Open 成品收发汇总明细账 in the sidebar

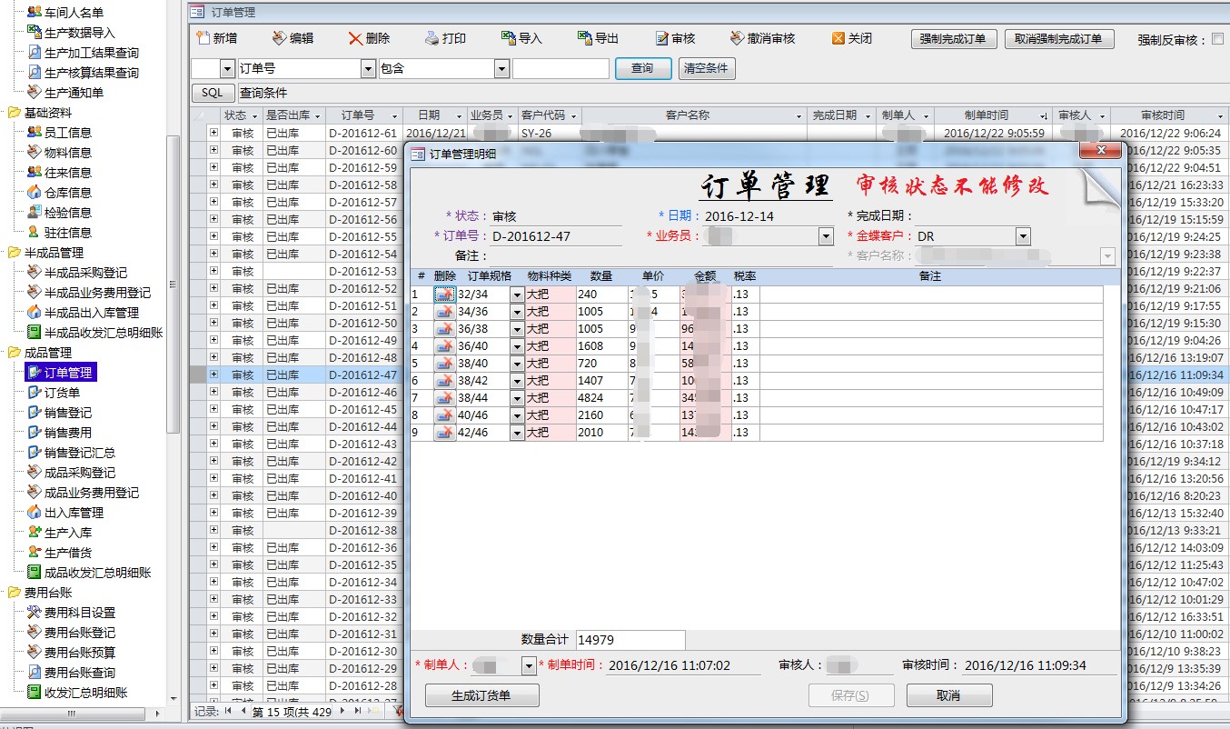tap(97, 573)
